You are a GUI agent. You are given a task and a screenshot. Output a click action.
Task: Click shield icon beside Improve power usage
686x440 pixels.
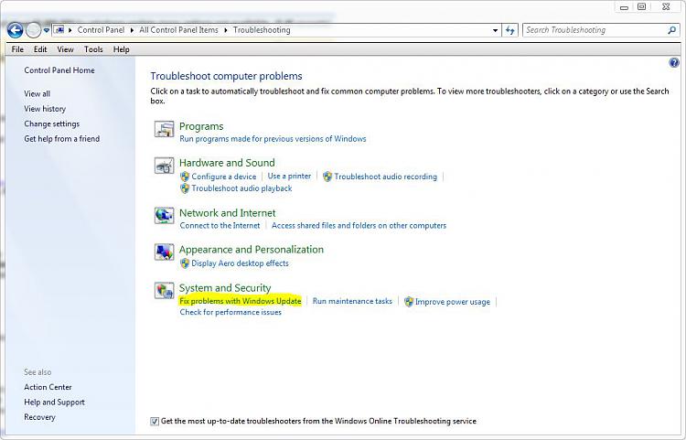[x=409, y=301]
